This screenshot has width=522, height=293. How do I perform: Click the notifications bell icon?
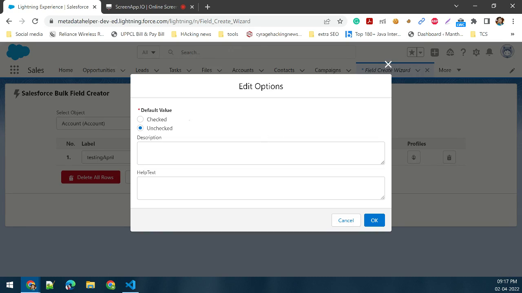(489, 52)
